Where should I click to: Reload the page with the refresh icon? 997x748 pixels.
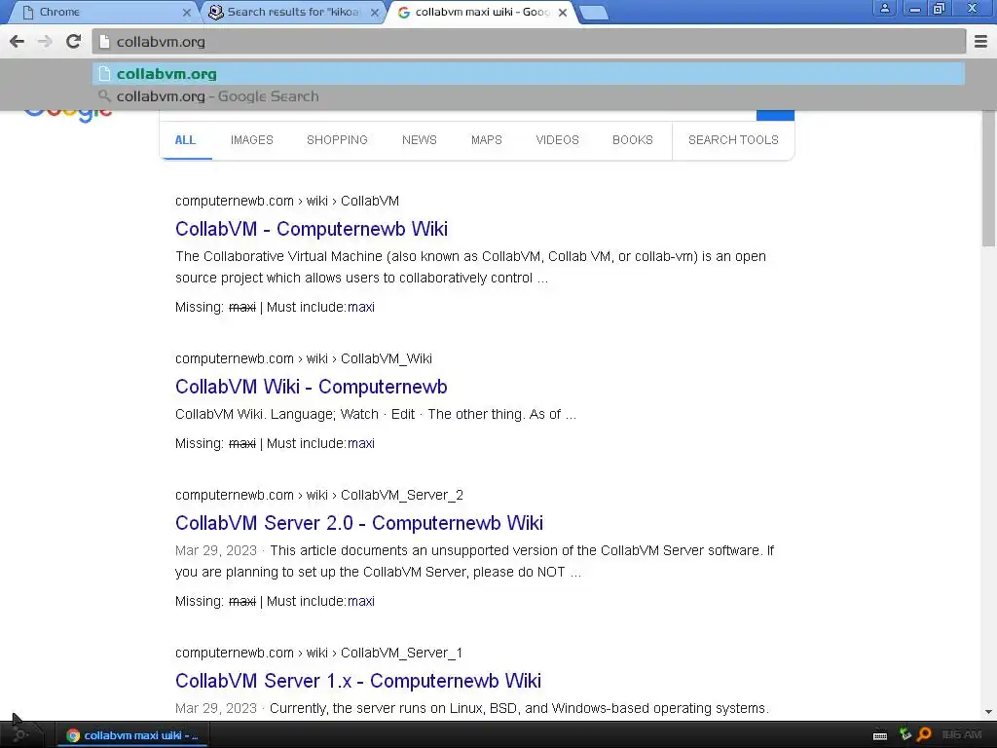click(x=73, y=41)
